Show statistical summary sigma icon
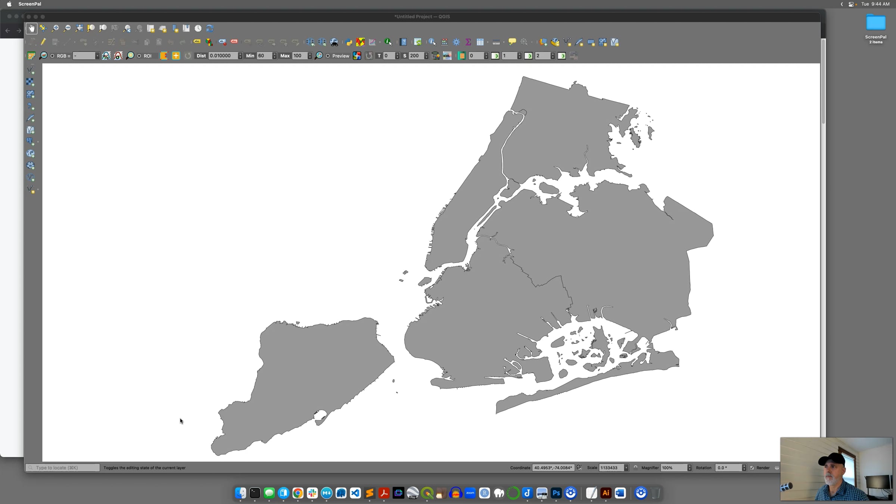This screenshot has width=896, height=504. (x=468, y=42)
